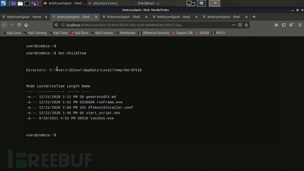
Task: Click the generateSFX.md file name
Action: (x=101, y=97)
